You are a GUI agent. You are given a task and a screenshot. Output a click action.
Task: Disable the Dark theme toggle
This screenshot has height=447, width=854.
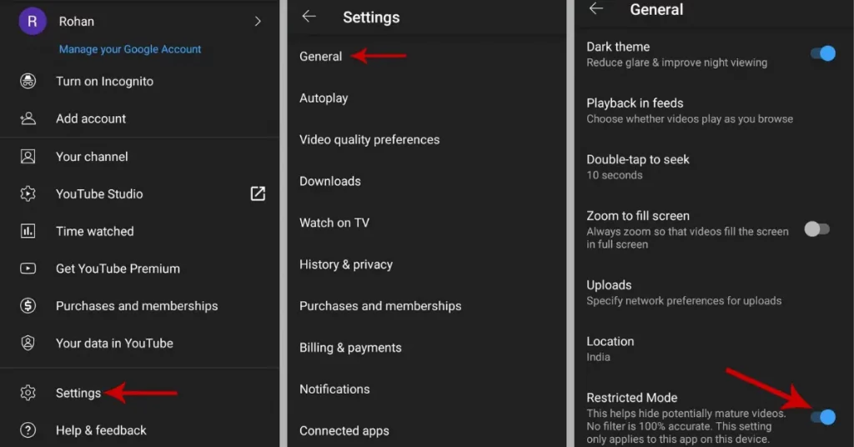pyautogui.click(x=822, y=53)
